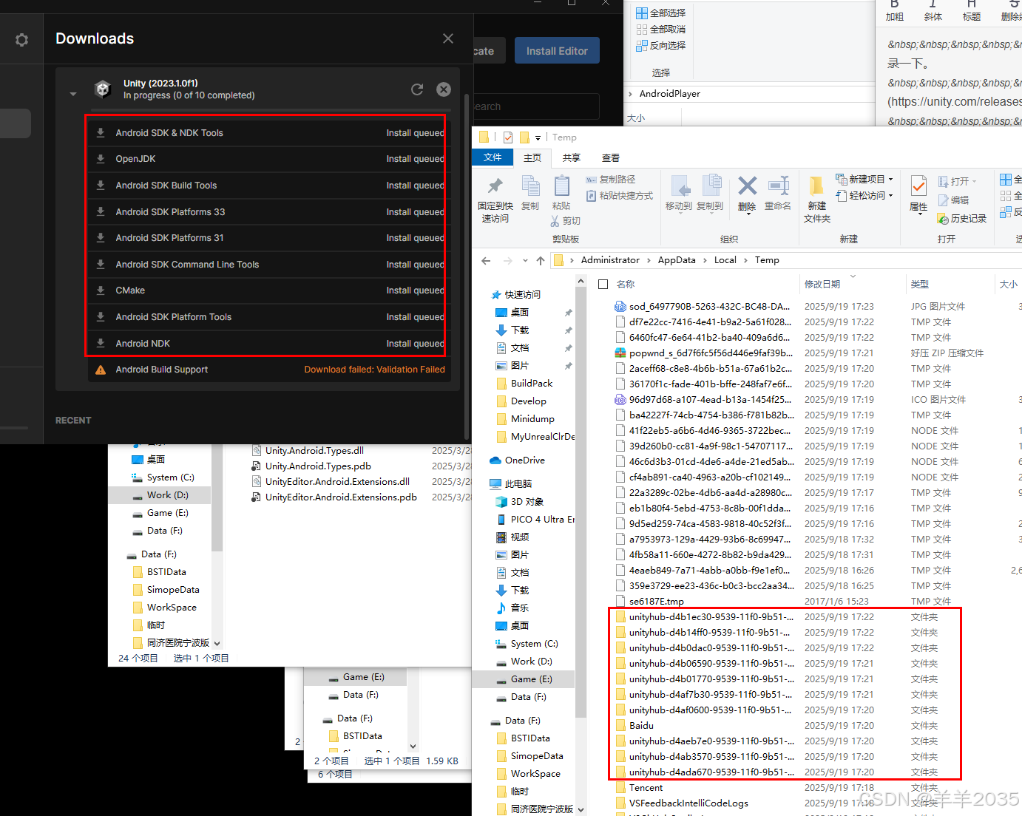Select the OpenJDK download row
The image size is (1022, 816).
(270, 159)
